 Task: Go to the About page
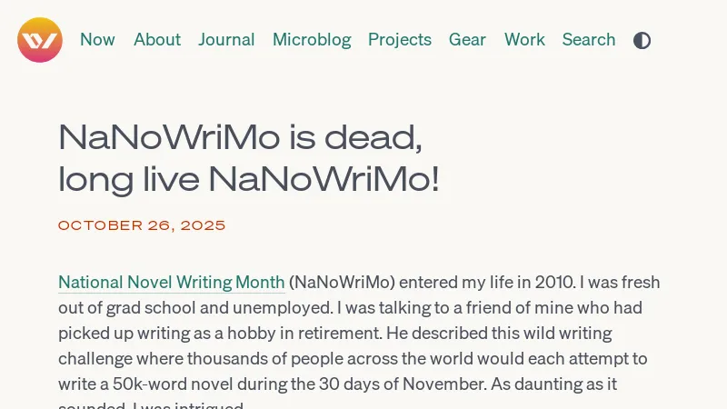pyautogui.click(x=157, y=40)
